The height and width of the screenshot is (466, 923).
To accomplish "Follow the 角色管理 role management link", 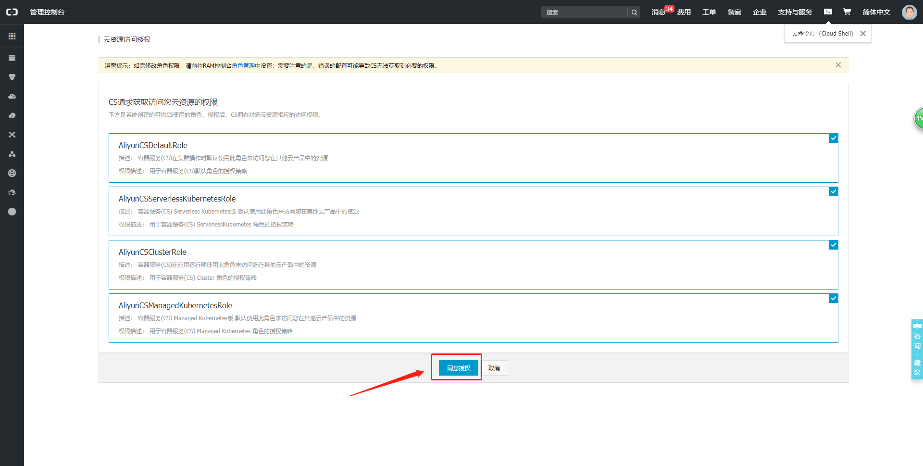I will tap(243, 66).
